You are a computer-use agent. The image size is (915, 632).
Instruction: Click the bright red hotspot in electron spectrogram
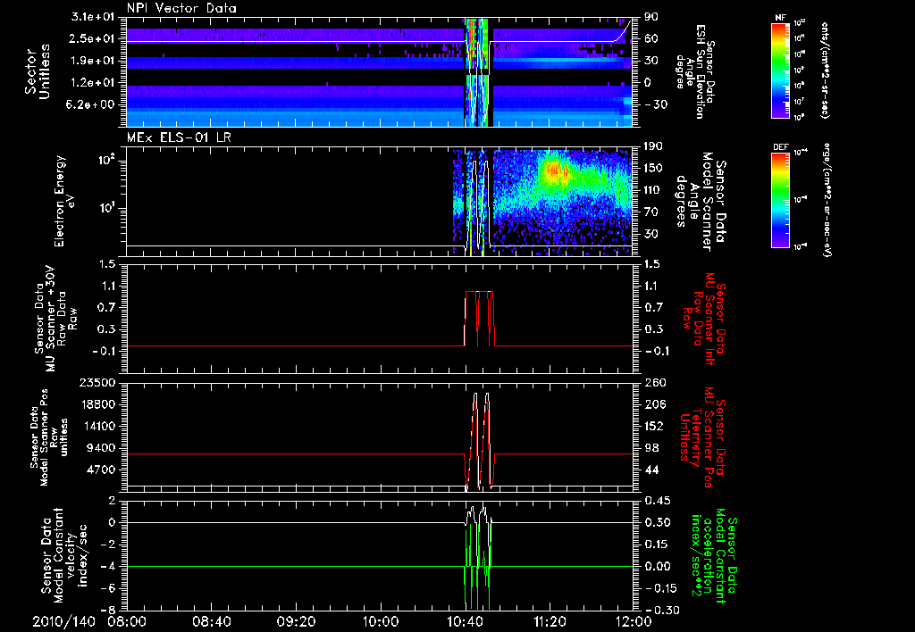(553, 168)
